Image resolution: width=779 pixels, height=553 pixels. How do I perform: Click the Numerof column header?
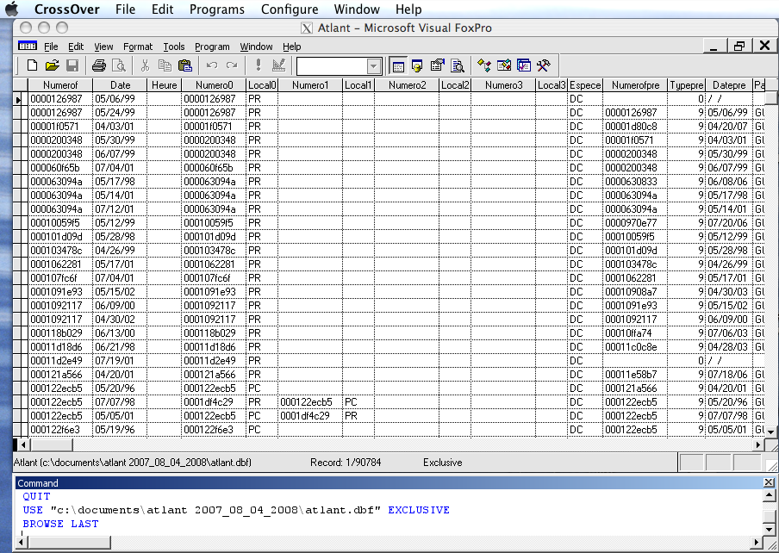(60, 85)
